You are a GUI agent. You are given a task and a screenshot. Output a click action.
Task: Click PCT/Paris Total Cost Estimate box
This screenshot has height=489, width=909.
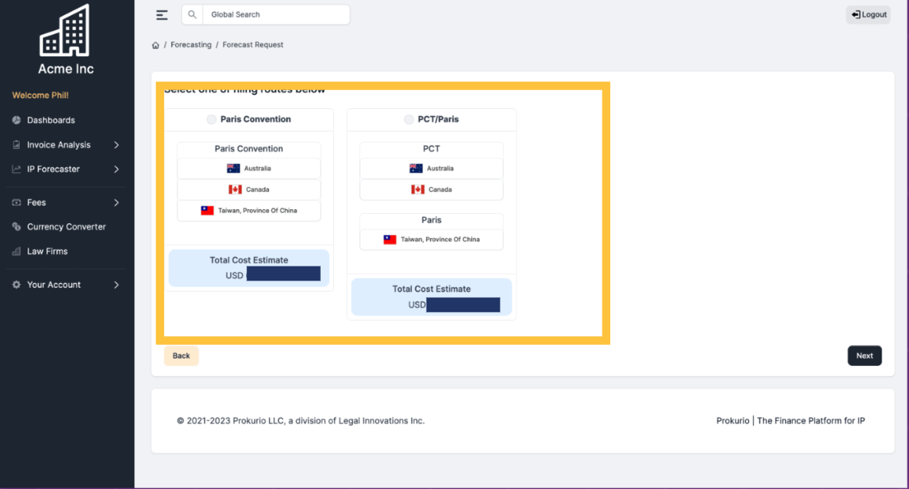(x=431, y=297)
